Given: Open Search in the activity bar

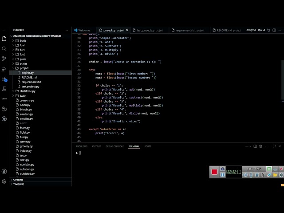Looking at the screenshot, I should [4, 48].
